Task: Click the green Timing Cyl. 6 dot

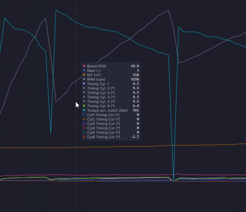Action: click(84, 106)
